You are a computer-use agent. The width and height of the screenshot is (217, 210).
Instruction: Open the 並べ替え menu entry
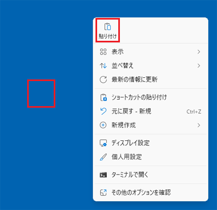pyautogui.click(x=150, y=65)
